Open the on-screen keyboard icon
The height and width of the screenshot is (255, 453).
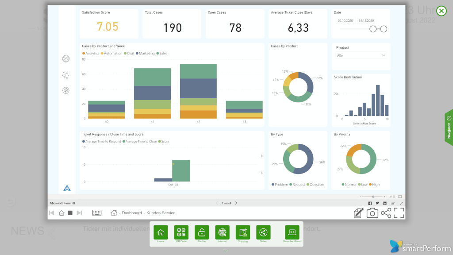(x=97, y=213)
